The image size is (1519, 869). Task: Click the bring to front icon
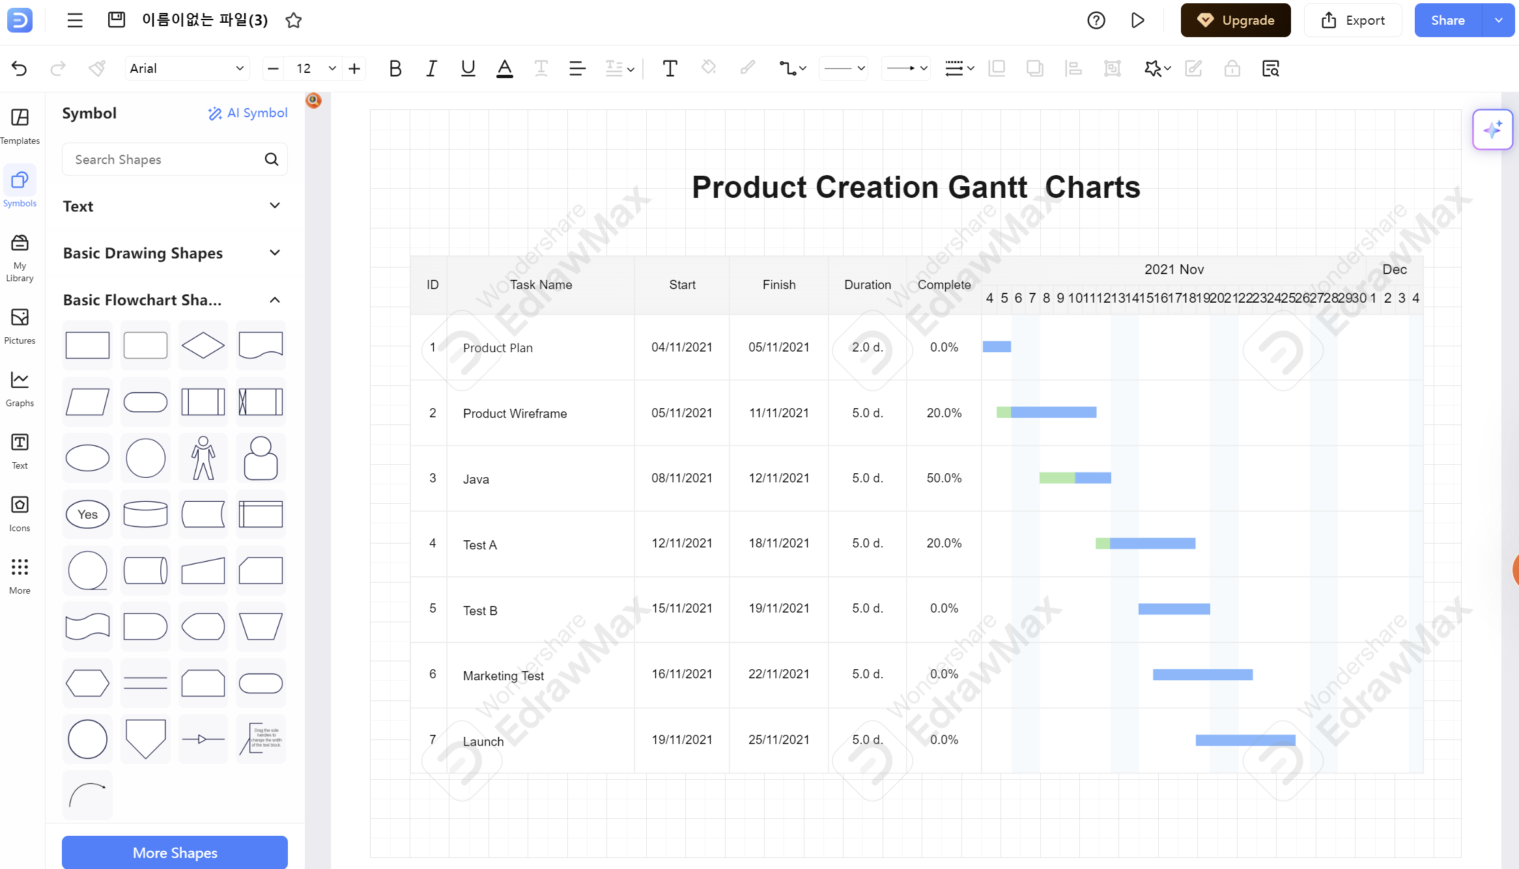(x=997, y=68)
